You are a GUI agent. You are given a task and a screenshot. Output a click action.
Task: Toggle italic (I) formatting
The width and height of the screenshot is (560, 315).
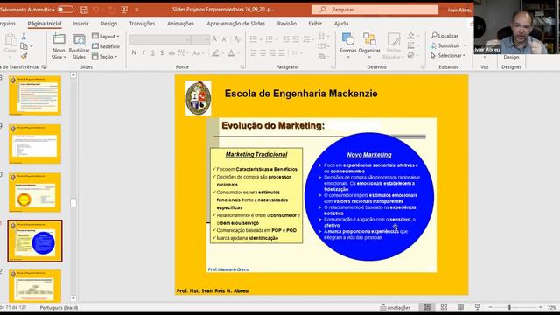coord(143,52)
